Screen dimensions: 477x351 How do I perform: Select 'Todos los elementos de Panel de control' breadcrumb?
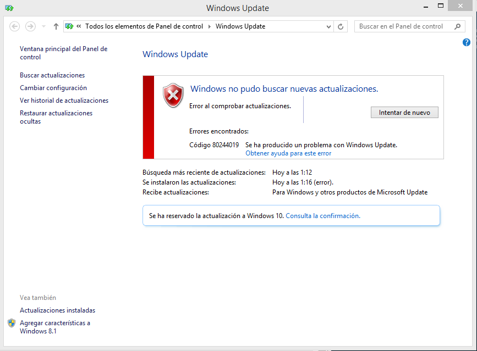144,26
